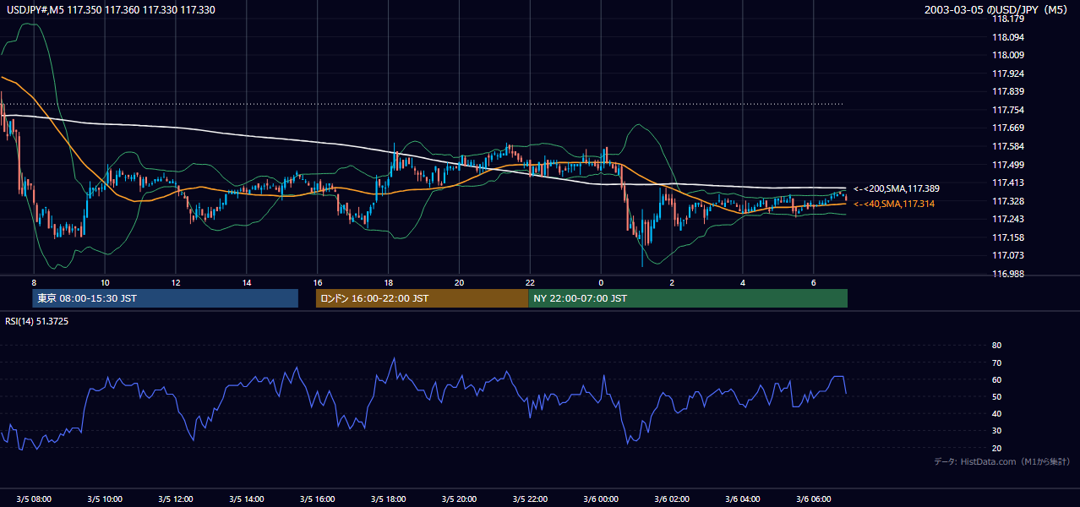Click the 3/5 18:00 date axis label
Image resolution: width=1080 pixels, height=507 pixels.
coord(388,499)
